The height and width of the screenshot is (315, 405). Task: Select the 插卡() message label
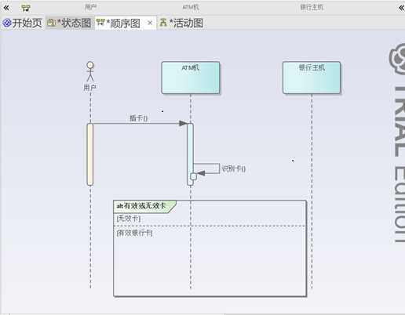click(139, 118)
